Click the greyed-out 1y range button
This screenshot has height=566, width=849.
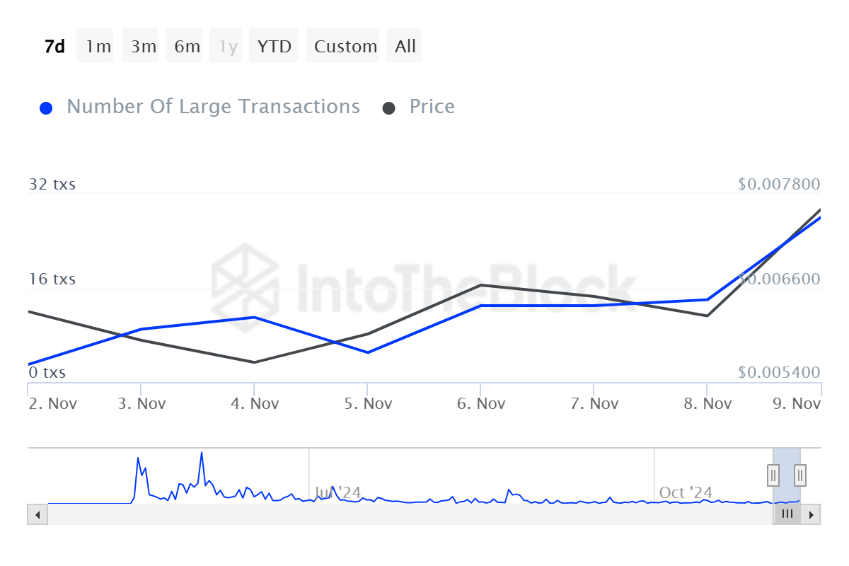pyautogui.click(x=228, y=47)
